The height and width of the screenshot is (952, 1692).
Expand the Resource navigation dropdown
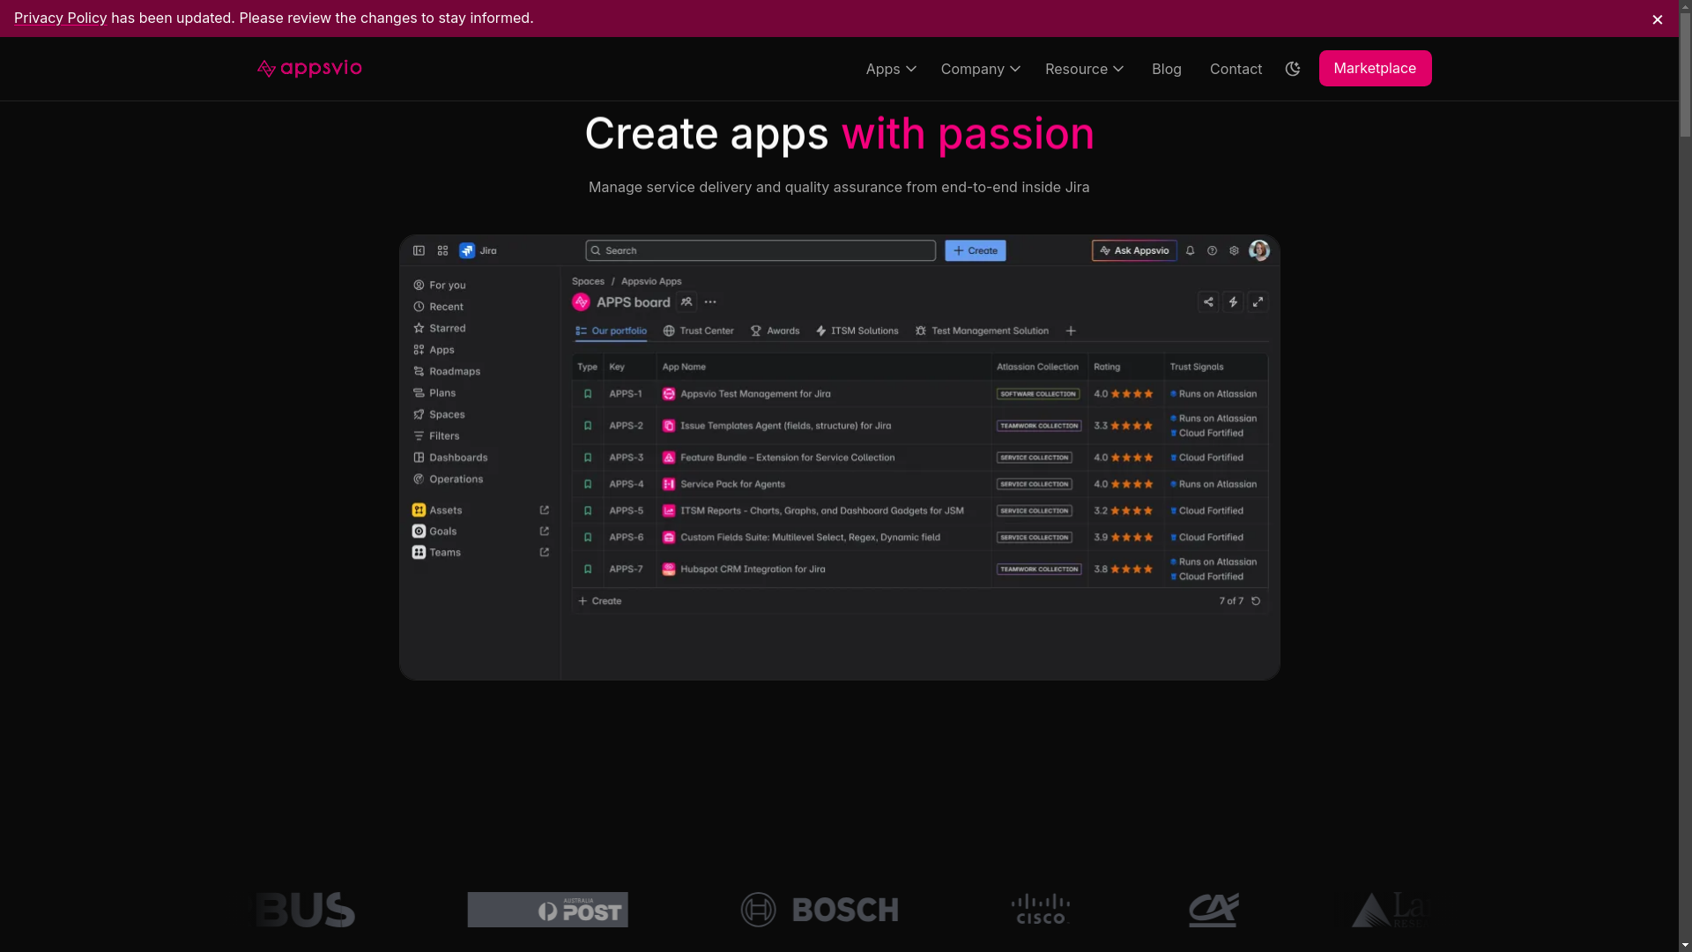1084,69
